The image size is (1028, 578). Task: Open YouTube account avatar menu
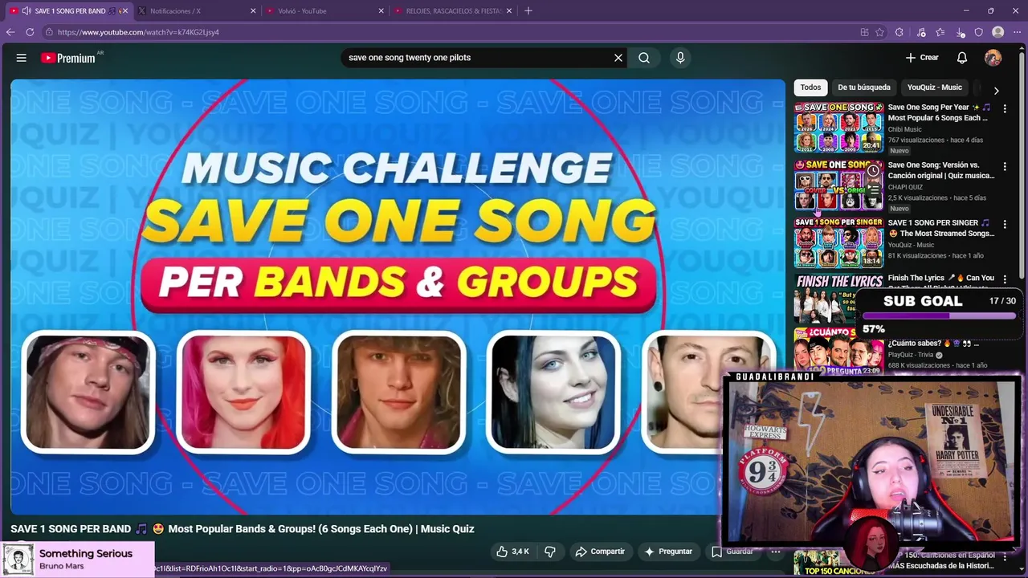pos(993,58)
